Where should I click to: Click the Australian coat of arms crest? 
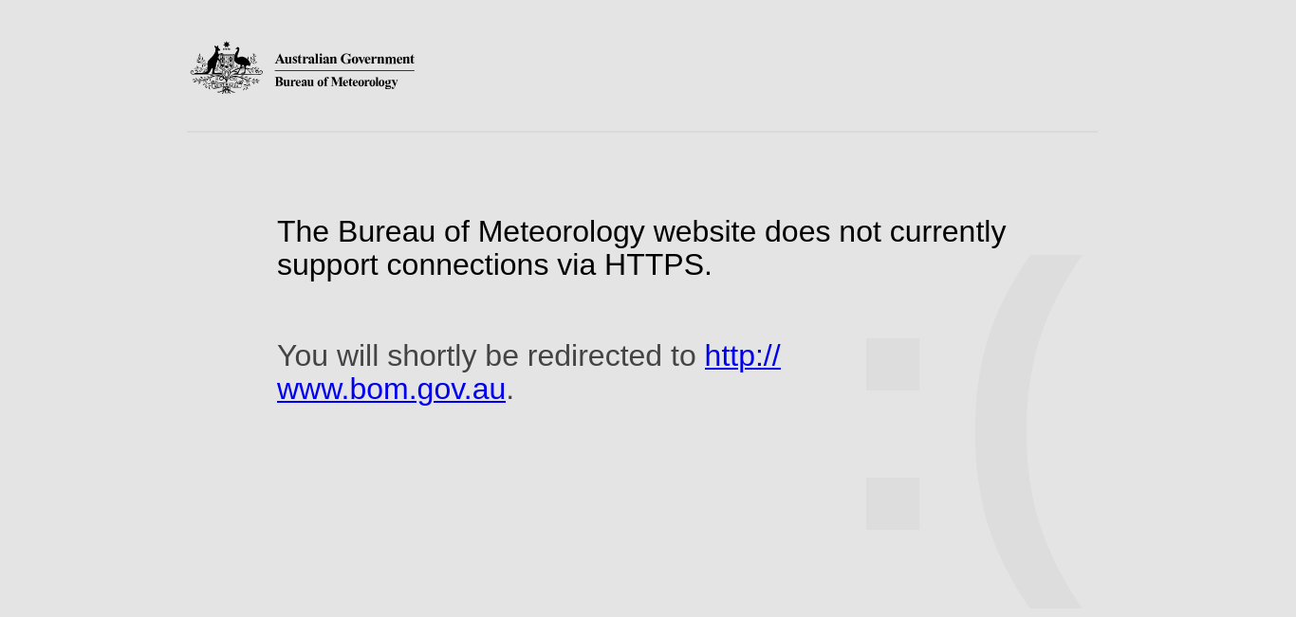click(x=227, y=67)
